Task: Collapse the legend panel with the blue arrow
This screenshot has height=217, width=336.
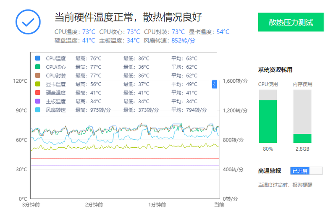Action: pos(214,84)
